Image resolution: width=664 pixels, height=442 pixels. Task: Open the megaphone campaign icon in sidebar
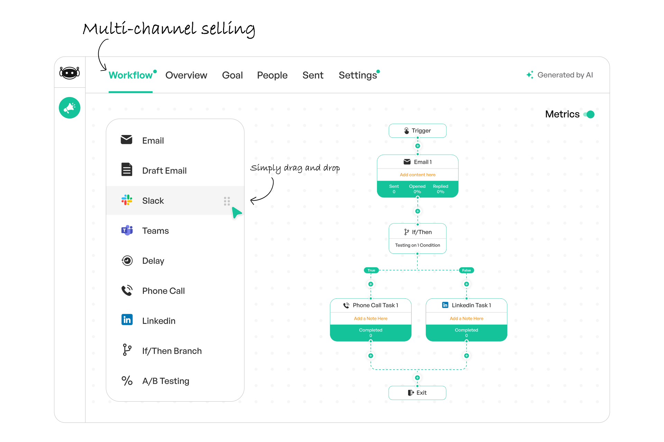pos(70,108)
